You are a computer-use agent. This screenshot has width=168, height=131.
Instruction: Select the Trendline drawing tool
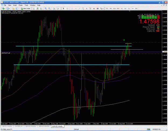79,8
